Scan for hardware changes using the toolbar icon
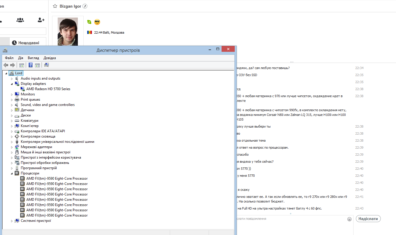This screenshot has width=396, height=235. tap(47, 65)
